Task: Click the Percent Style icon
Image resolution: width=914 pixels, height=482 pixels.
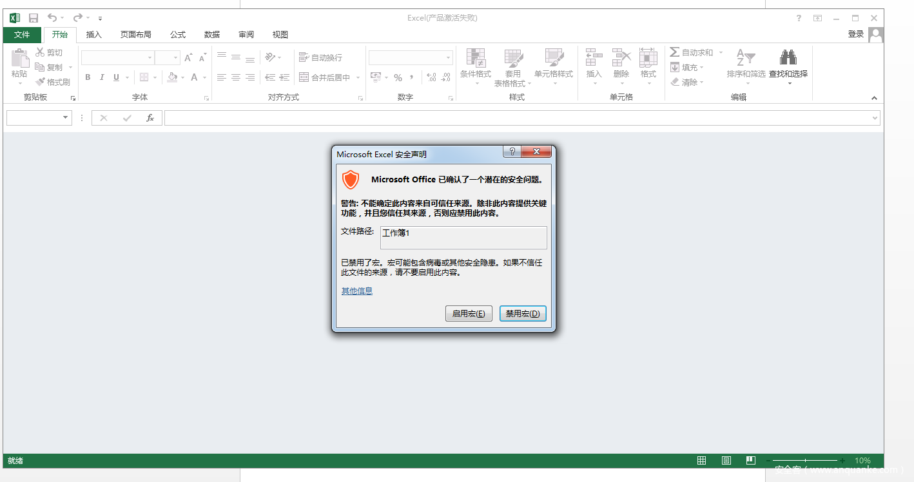Action: [x=398, y=78]
